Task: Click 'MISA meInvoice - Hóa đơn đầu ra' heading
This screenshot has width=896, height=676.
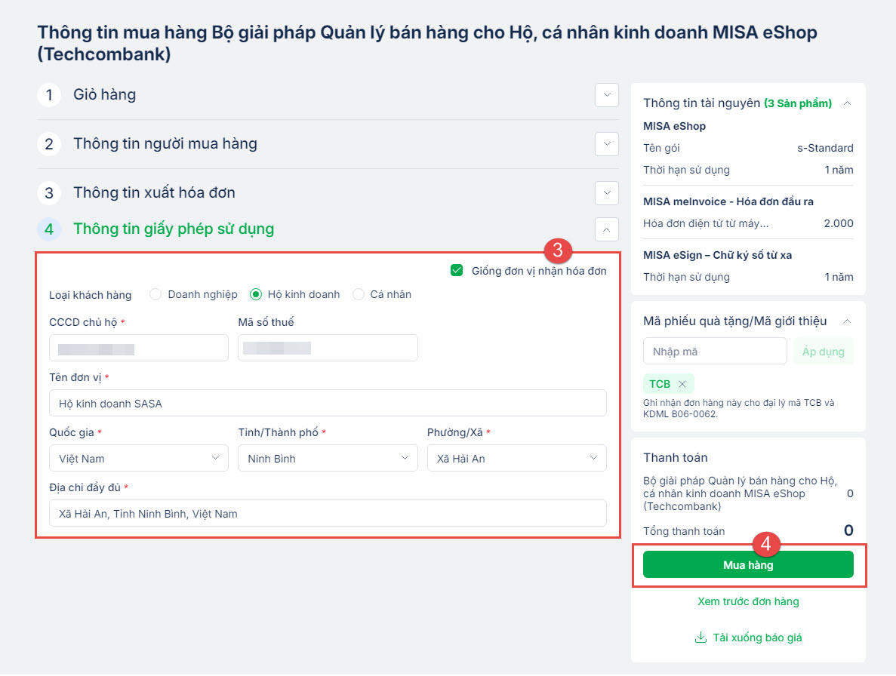Action: click(x=728, y=201)
